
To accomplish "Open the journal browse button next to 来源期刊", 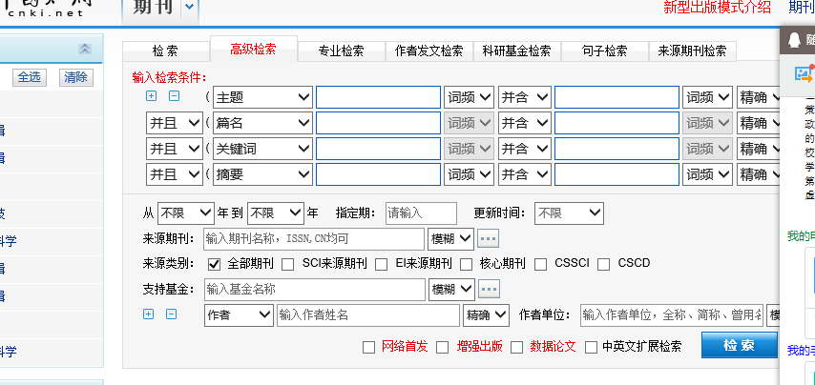I will [489, 238].
